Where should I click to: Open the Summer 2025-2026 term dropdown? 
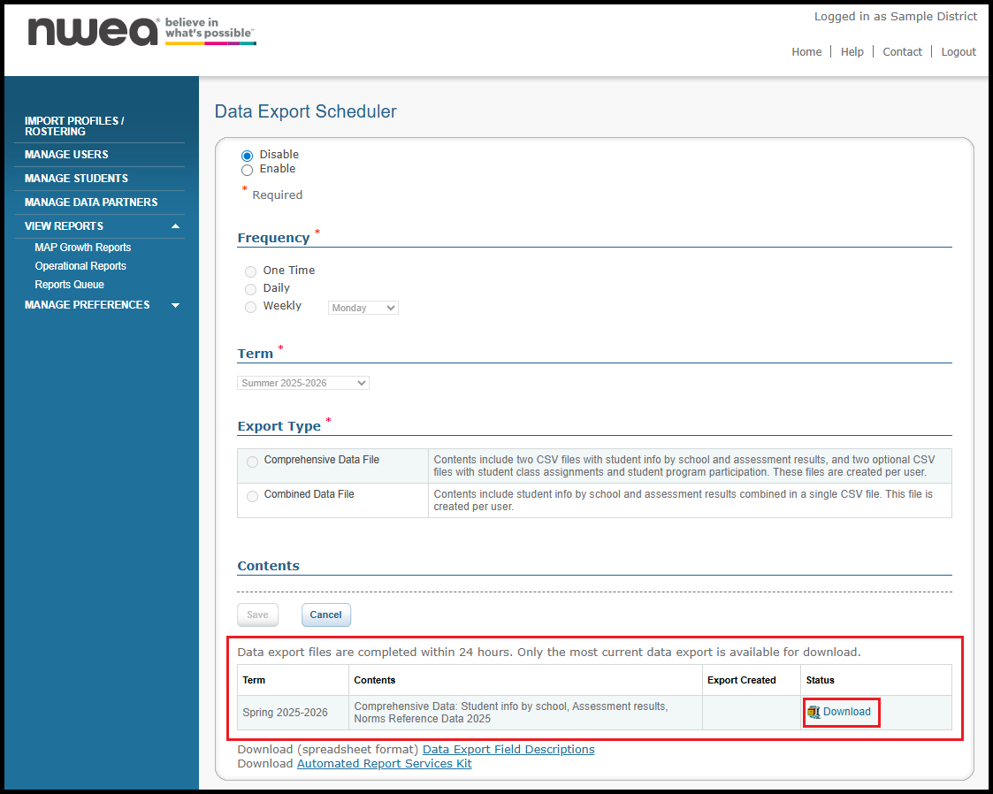point(303,384)
